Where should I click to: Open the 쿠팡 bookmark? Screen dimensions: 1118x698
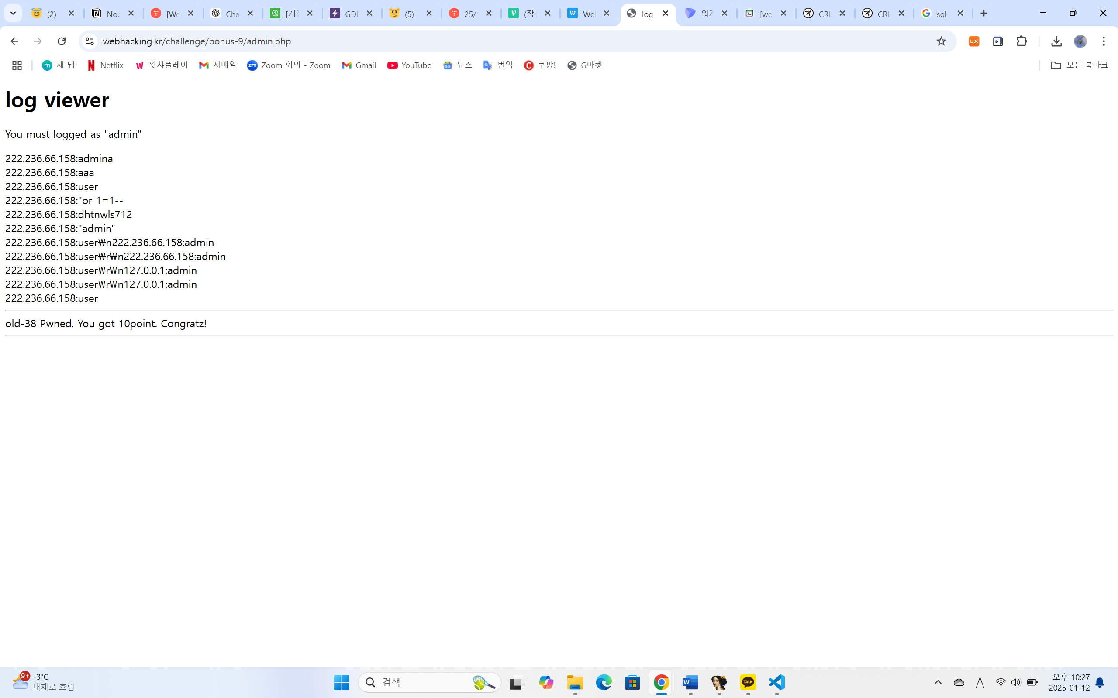(540, 65)
